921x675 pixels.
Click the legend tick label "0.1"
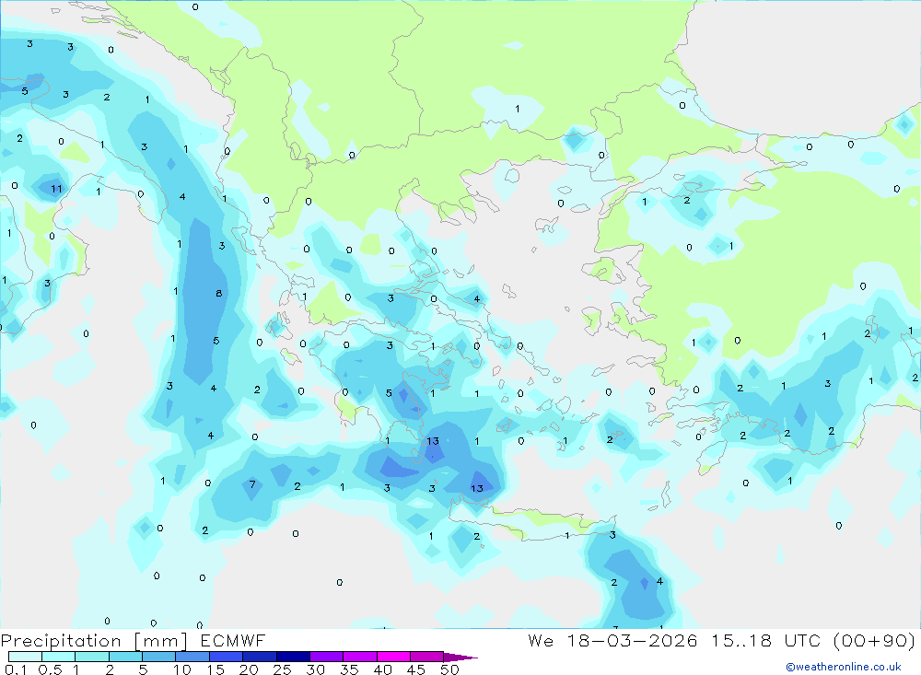(x=16, y=669)
